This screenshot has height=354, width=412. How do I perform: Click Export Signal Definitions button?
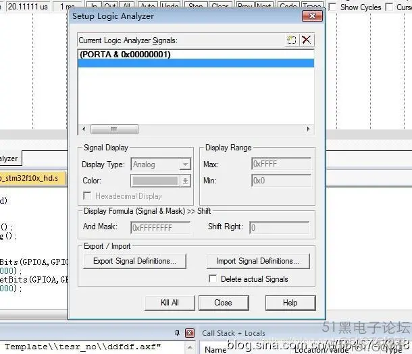tap(134, 261)
